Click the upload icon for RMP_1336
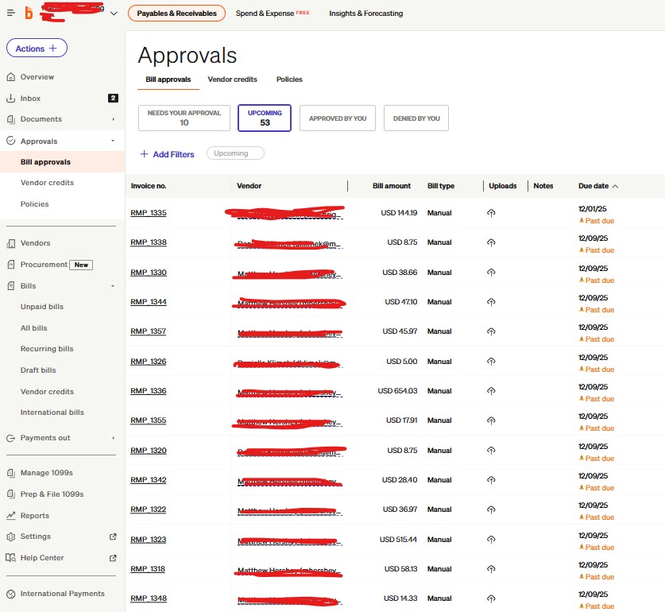 pyautogui.click(x=491, y=391)
